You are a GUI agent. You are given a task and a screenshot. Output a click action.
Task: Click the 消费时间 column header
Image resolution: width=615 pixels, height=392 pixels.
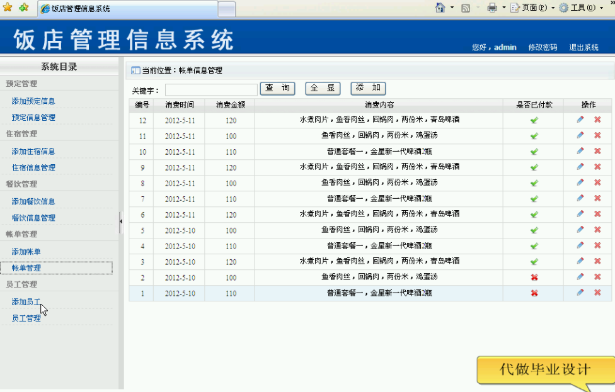click(179, 105)
